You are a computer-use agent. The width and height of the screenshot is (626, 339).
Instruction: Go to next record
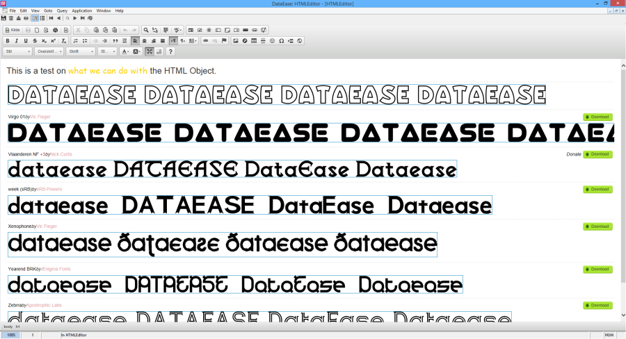tap(74, 18)
